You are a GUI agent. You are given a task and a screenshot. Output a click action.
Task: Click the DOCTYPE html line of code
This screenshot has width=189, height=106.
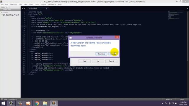click(35, 12)
